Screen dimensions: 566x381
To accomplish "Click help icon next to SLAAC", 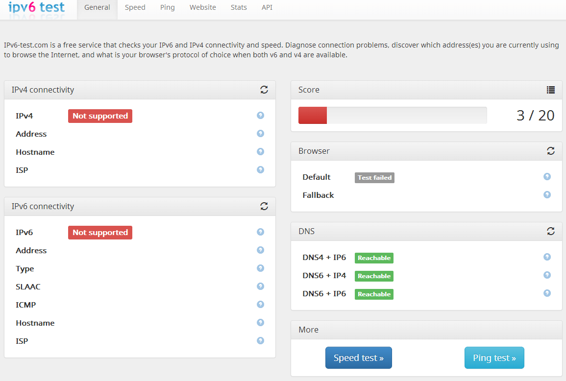I will 261,286.
